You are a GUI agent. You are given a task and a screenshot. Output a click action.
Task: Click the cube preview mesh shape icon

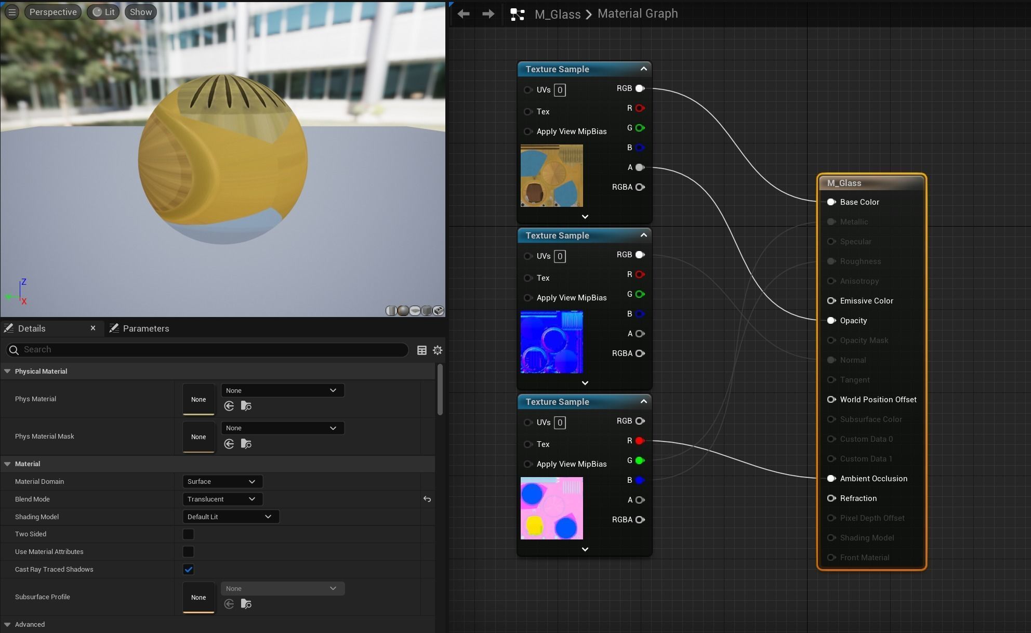pos(427,311)
